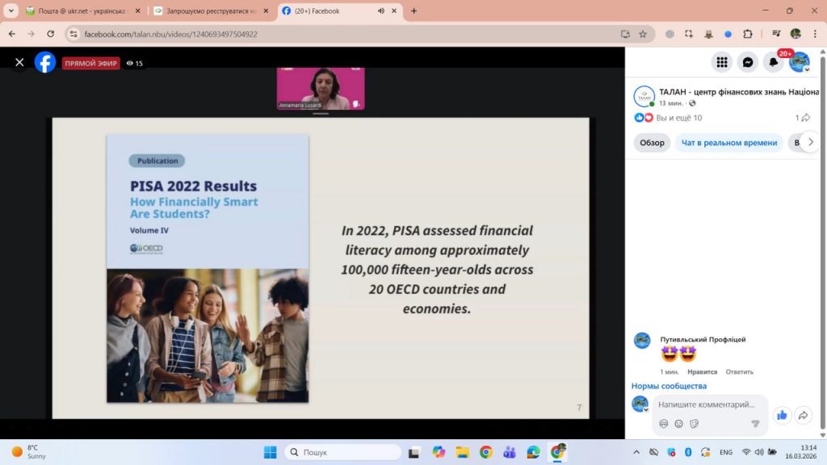Open the notifications bell icon
The image size is (827, 465).
click(774, 63)
